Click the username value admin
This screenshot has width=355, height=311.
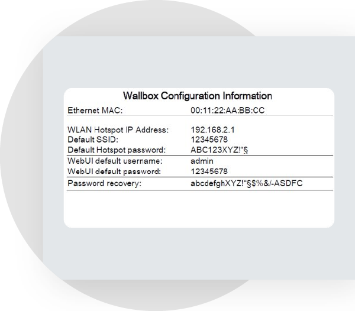202,161
